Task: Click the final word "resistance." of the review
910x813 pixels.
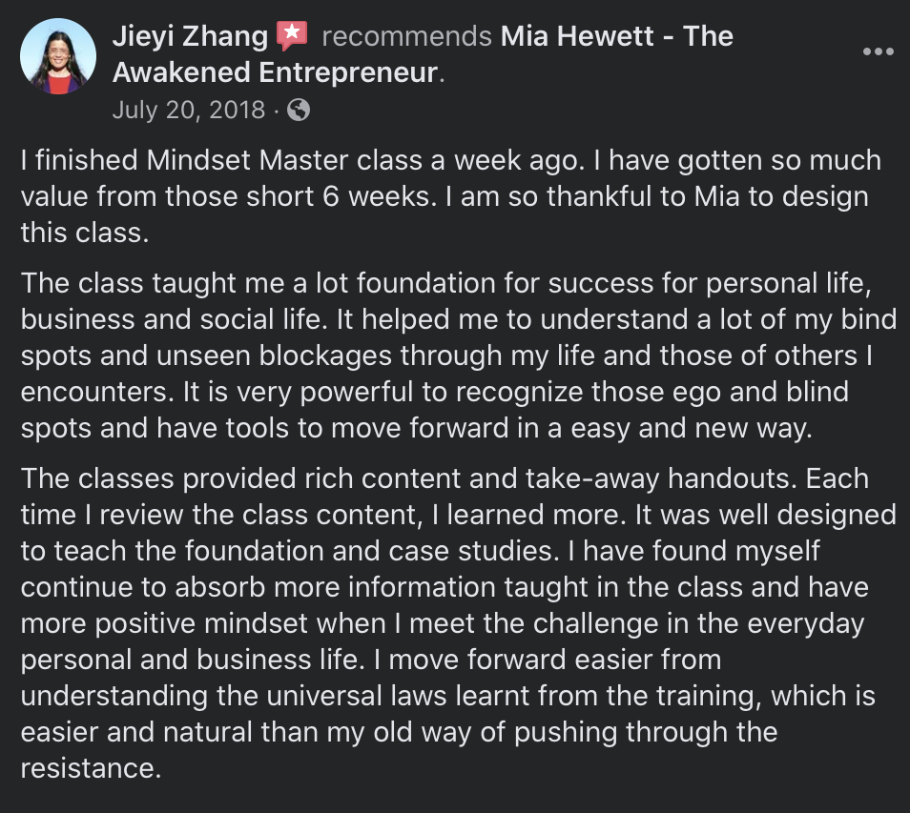Action: 90,768
